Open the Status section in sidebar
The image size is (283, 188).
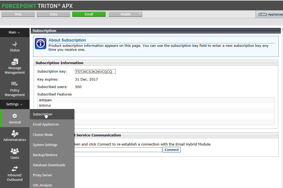15,47
